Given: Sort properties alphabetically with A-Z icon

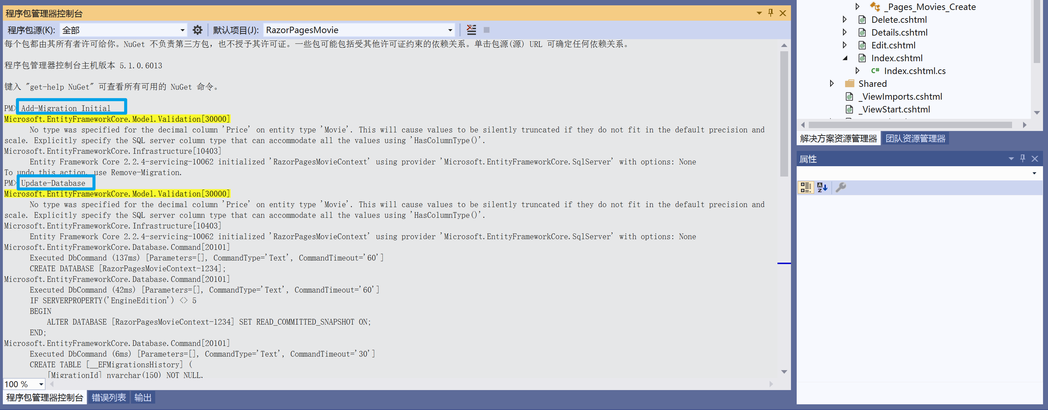Looking at the screenshot, I should tap(822, 187).
